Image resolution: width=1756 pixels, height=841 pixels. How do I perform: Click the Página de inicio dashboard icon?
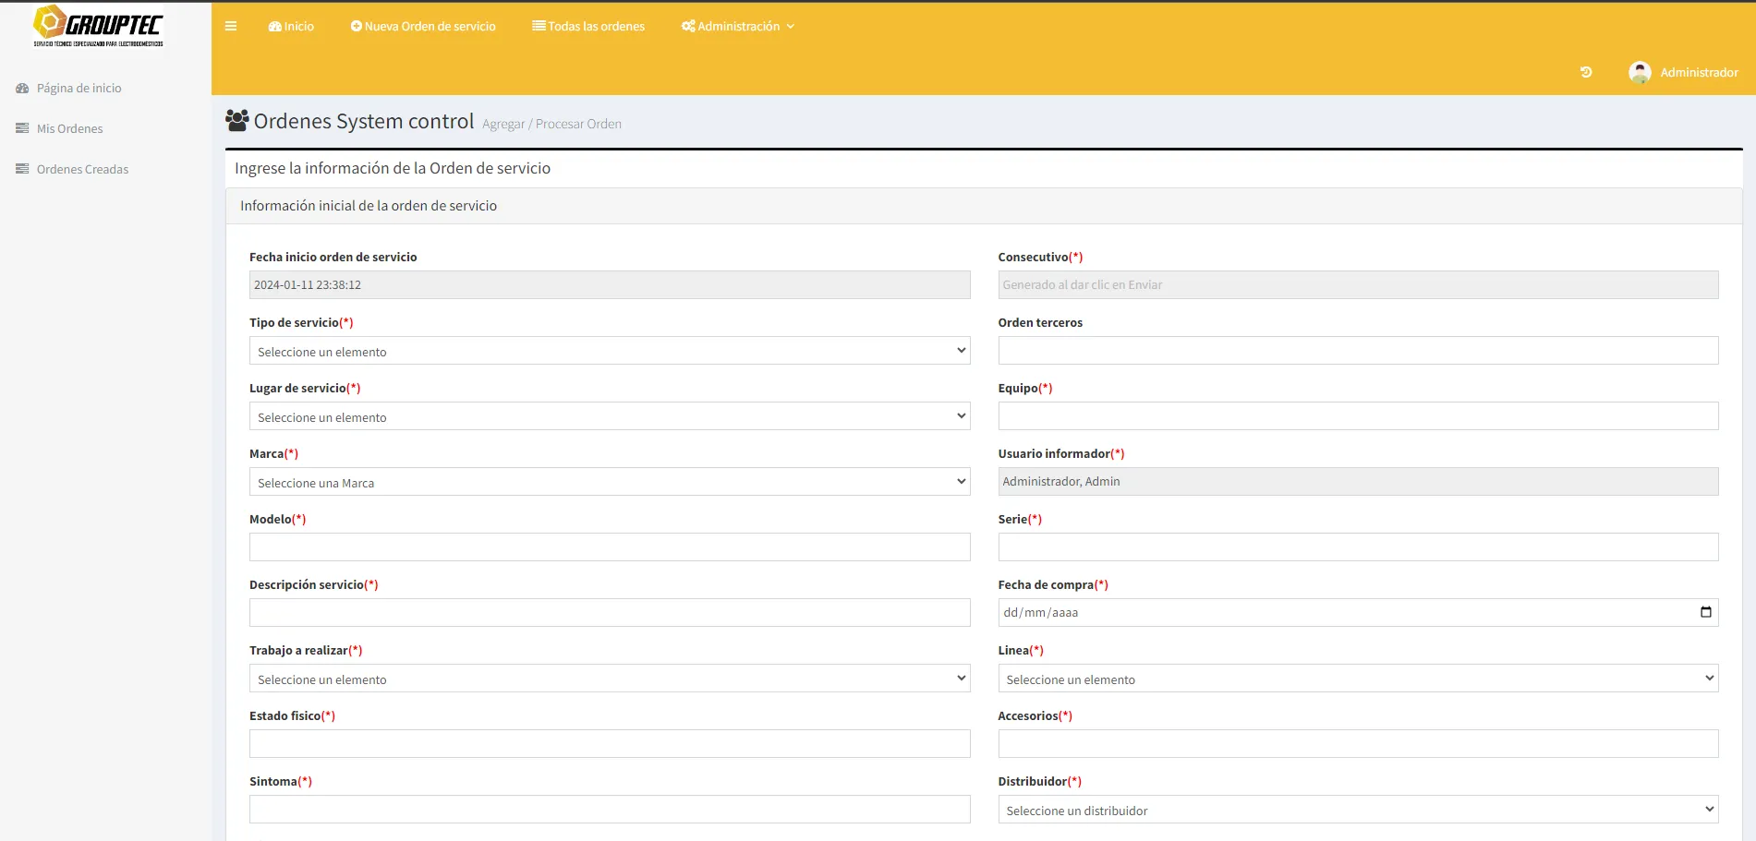pyautogui.click(x=22, y=89)
